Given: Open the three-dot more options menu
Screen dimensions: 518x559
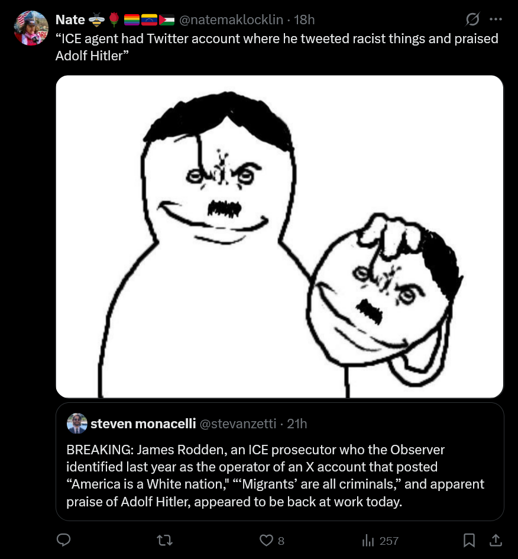Looking at the screenshot, I should click(496, 20).
